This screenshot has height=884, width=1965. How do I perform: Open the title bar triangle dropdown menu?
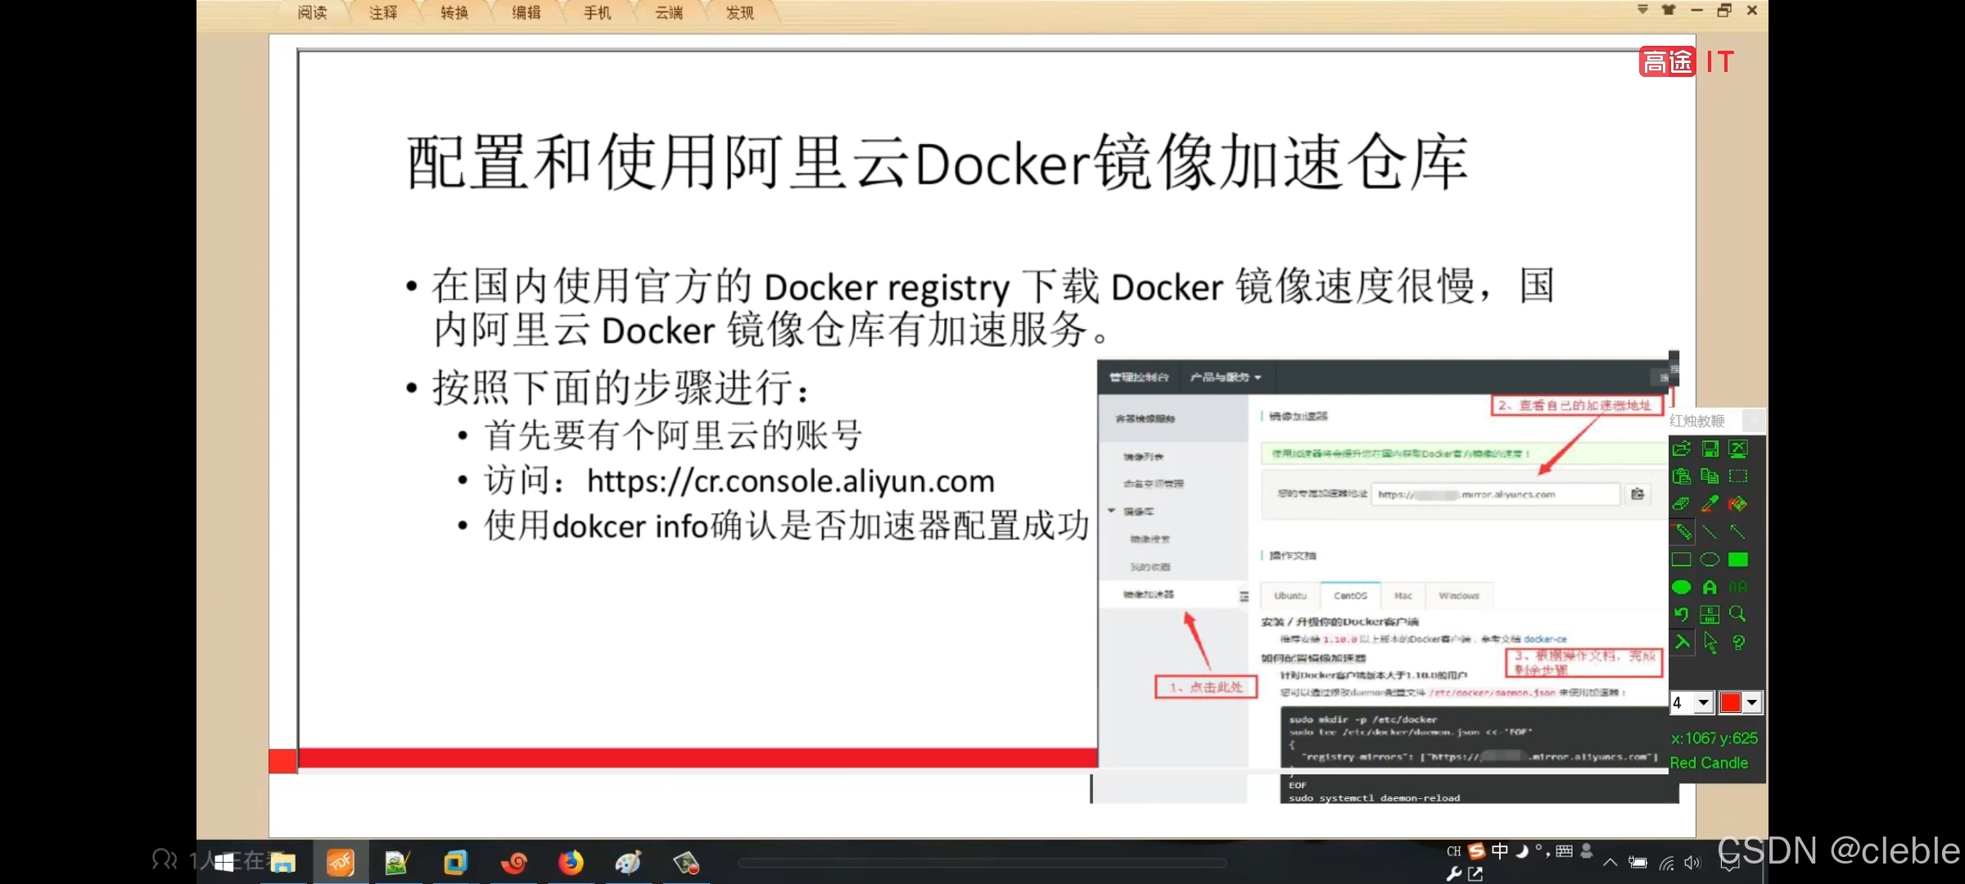[x=1642, y=10]
